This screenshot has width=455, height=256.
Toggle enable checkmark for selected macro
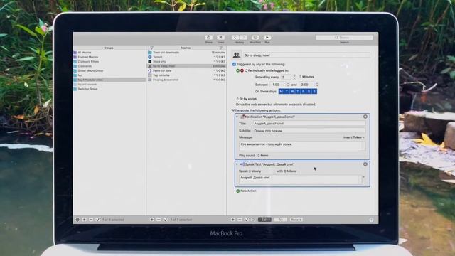click(166, 220)
